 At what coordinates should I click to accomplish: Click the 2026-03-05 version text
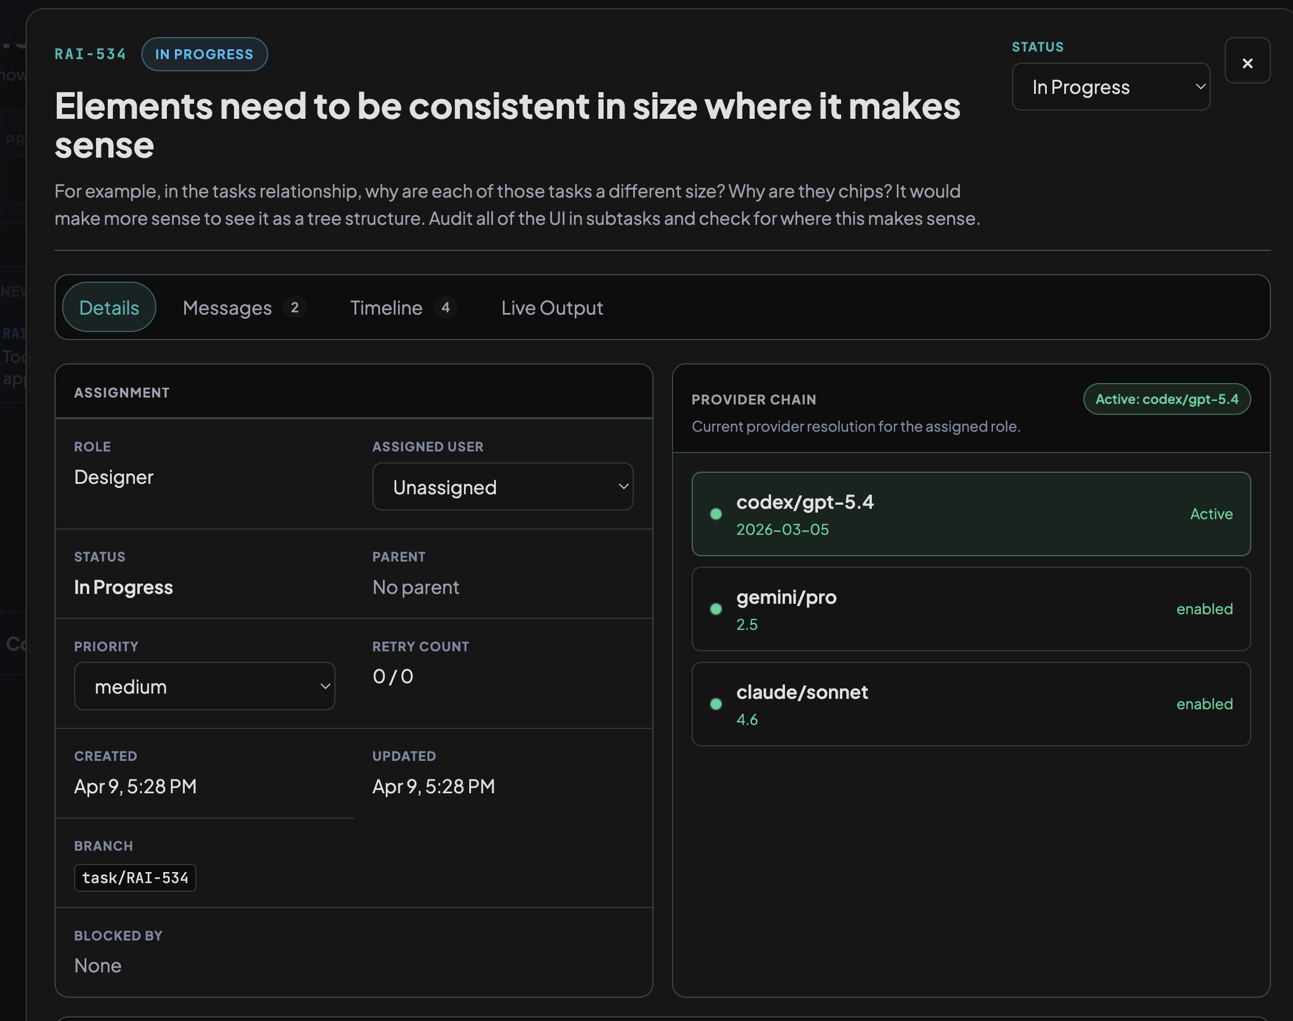pos(782,530)
